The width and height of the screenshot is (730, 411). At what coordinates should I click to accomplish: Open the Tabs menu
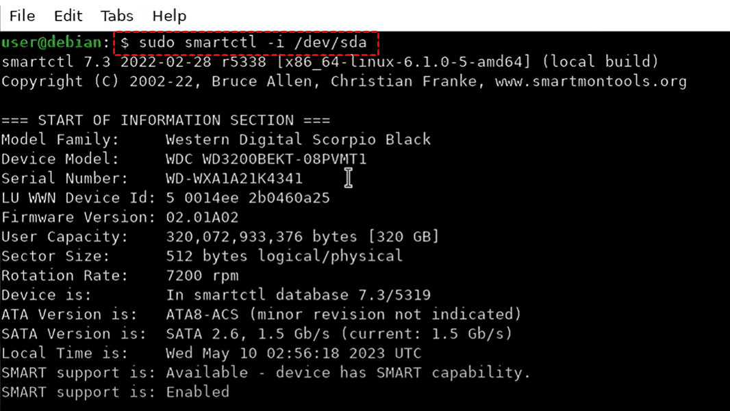pyautogui.click(x=116, y=16)
